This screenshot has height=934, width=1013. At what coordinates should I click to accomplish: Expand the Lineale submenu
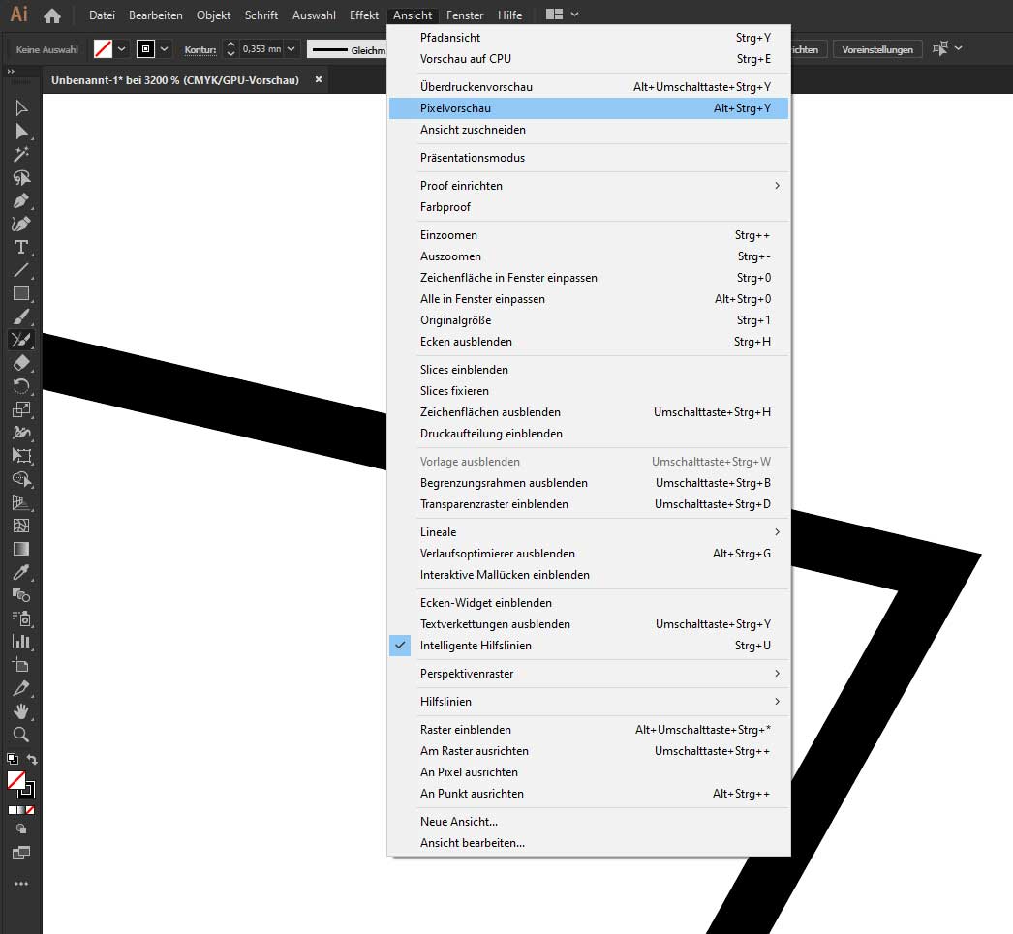438,531
